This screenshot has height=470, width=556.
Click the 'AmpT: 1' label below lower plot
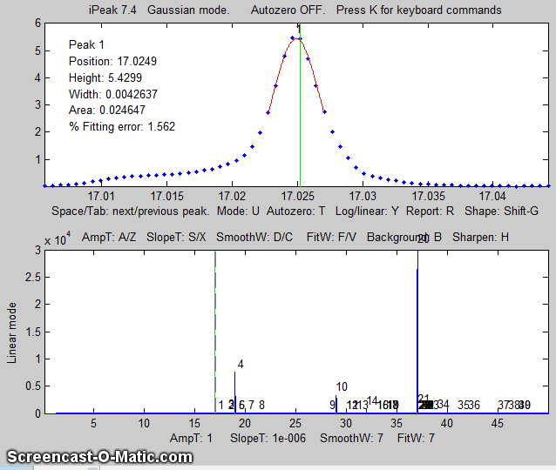(x=191, y=438)
